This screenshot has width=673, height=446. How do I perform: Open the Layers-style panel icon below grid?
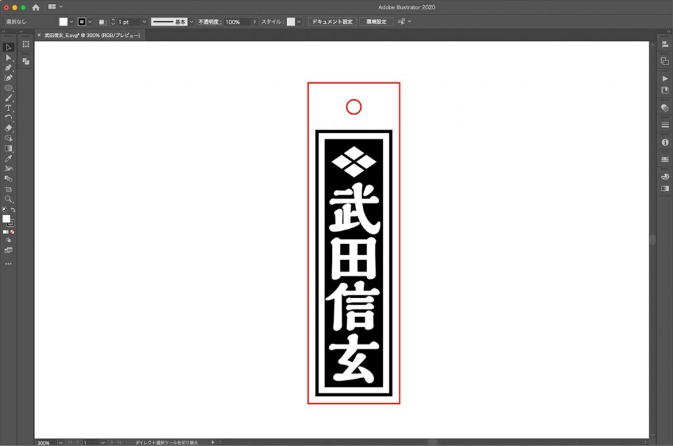pos(26,61)
